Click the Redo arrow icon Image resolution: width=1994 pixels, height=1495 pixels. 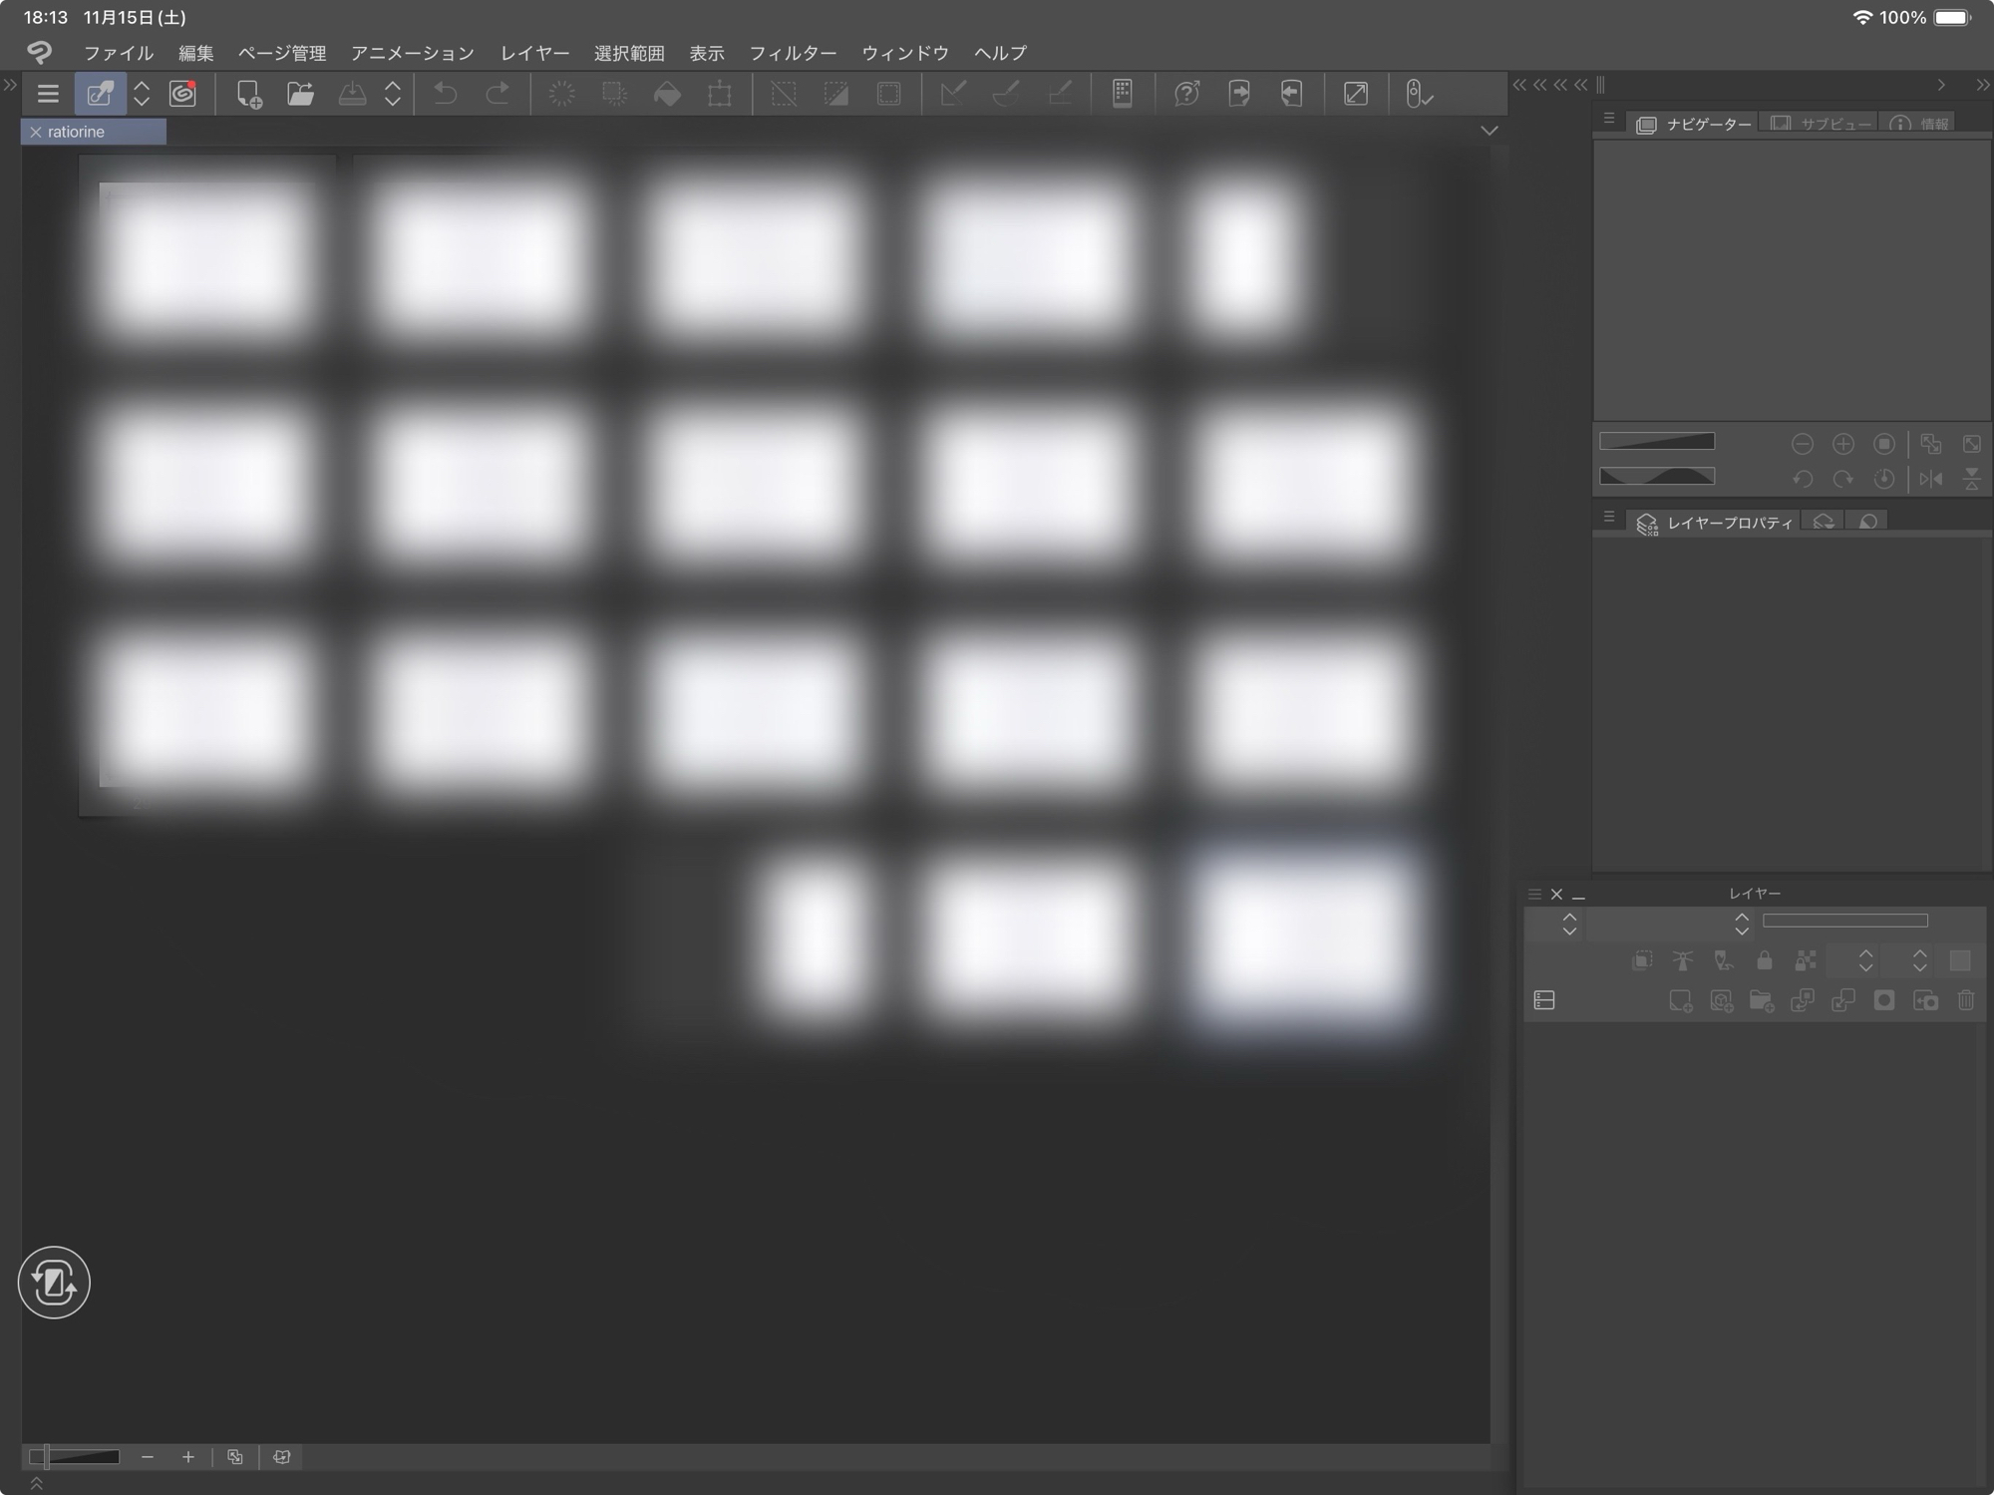coord(497,94)
